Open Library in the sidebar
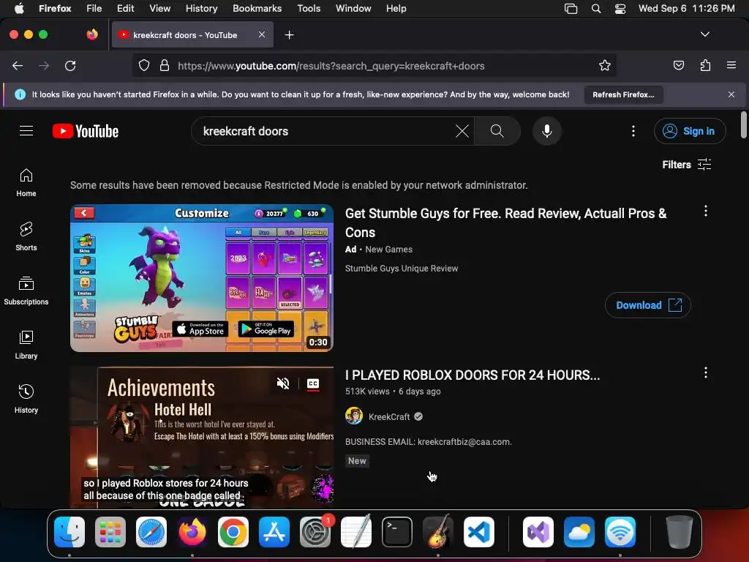 point(26,345)
